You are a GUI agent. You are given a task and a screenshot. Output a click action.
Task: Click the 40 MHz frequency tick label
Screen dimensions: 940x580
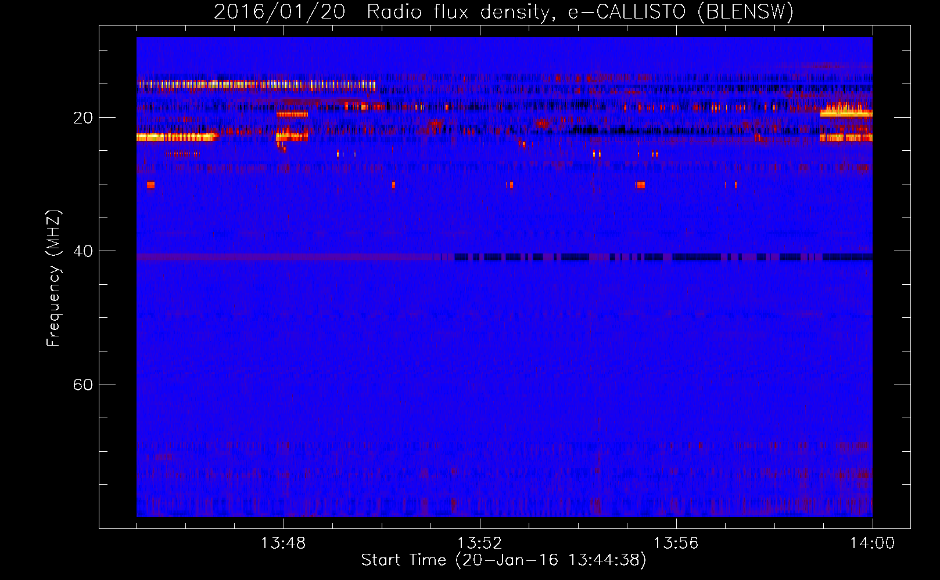point(83,251)
